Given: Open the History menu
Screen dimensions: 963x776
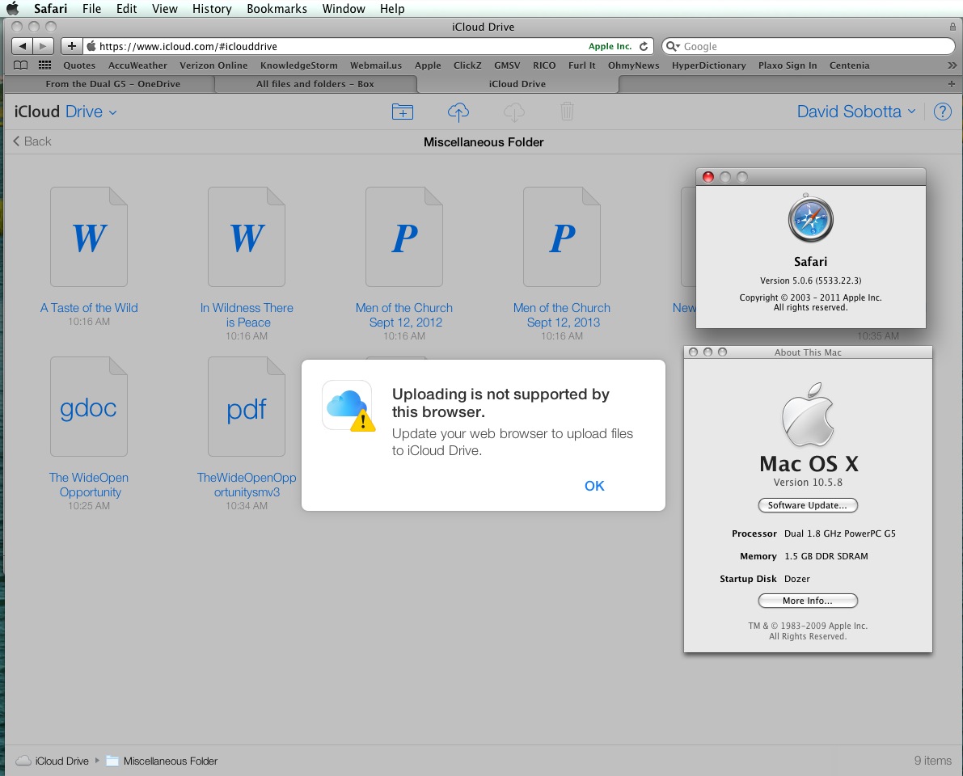Looking at the screenshot, I should 212,9.
